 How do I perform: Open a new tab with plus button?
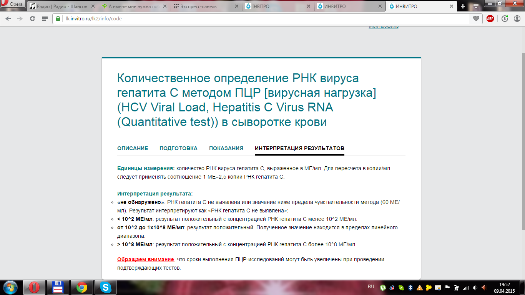(x=463, y=7)
